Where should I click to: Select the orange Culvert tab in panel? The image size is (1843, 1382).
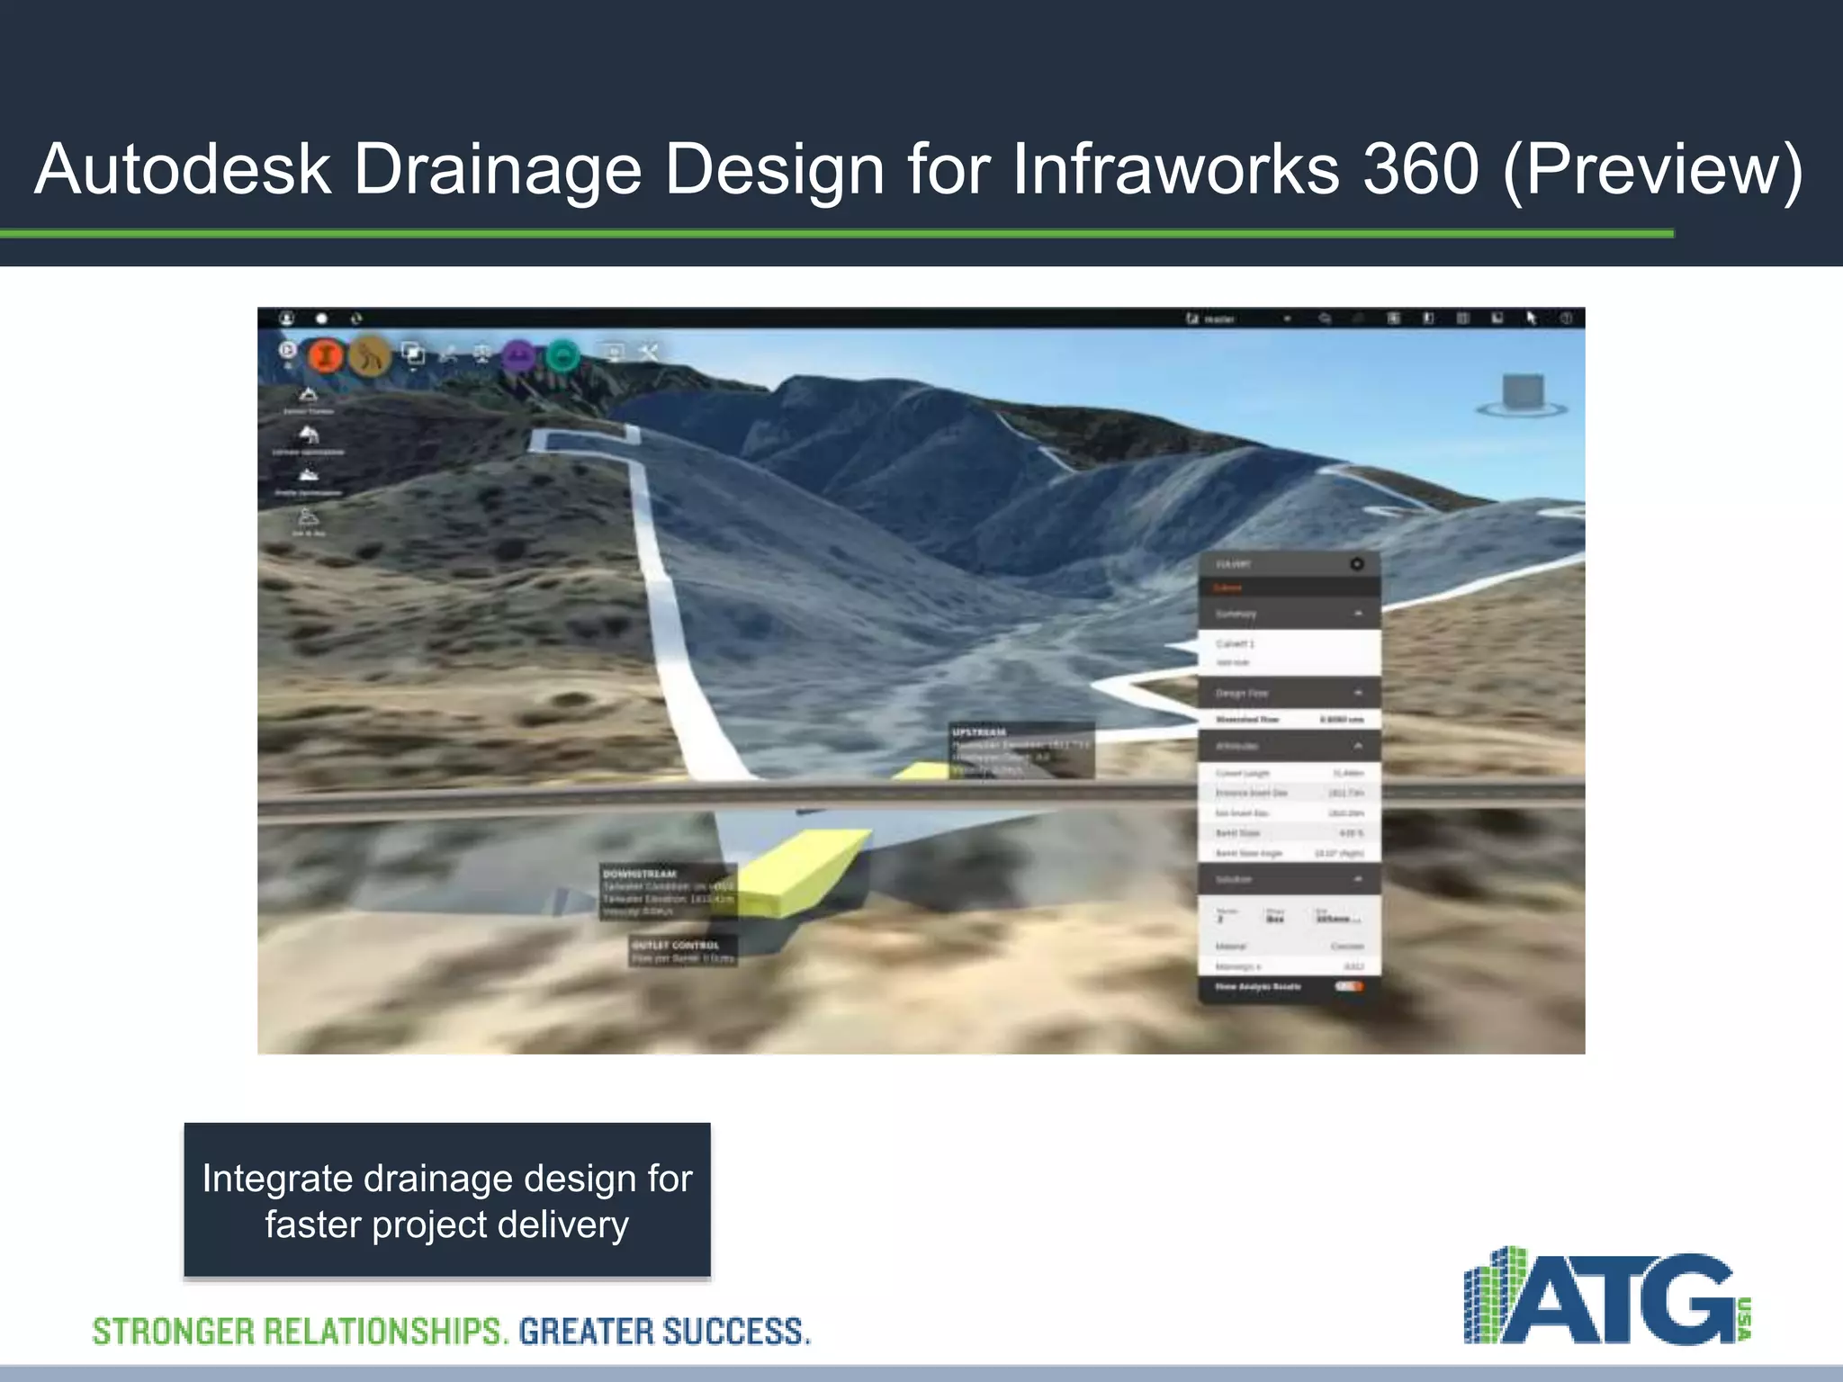point(1228,588)
